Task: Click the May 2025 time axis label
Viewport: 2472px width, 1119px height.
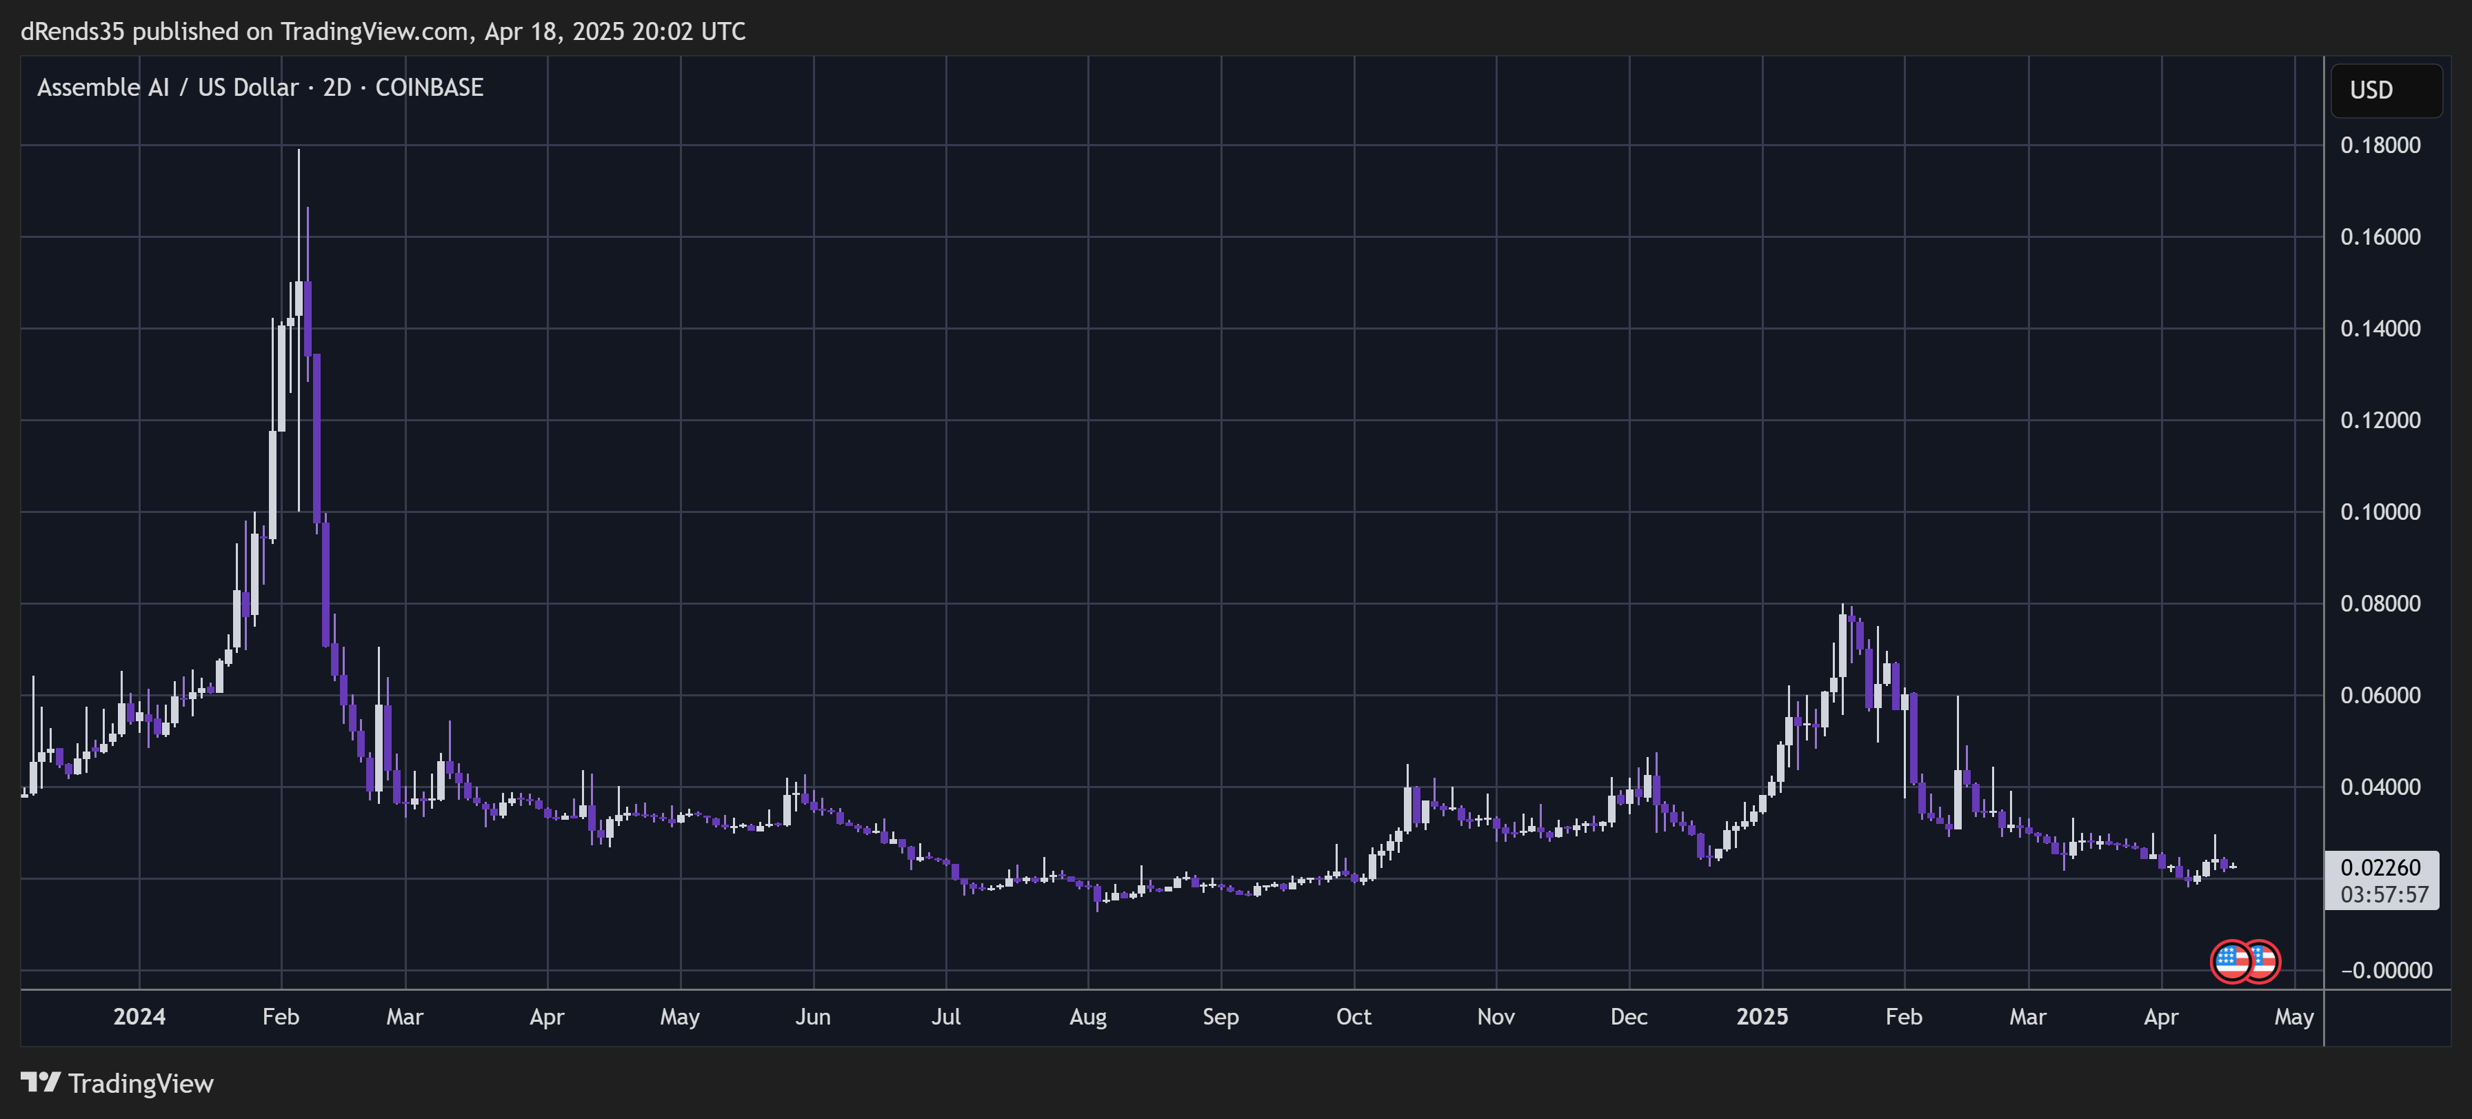Action: click(x=2293, y=1017)
